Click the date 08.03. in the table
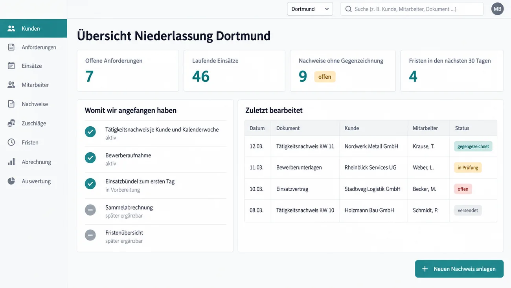The image size is (511, 288). (256, 210)
